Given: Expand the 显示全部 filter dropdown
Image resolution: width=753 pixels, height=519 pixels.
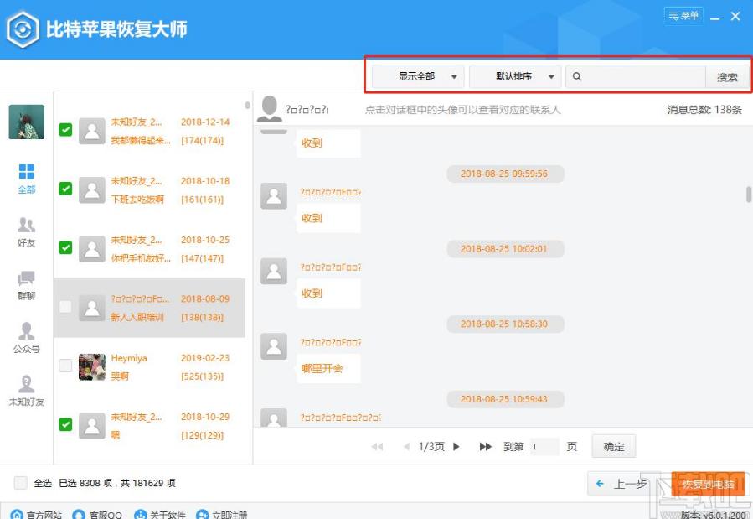Looking at the screenshot, I should click(418, 76).
